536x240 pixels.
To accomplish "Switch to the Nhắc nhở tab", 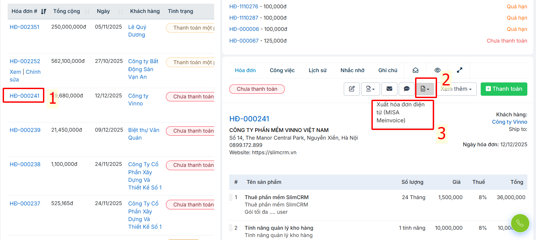I will tap(352, 70).
